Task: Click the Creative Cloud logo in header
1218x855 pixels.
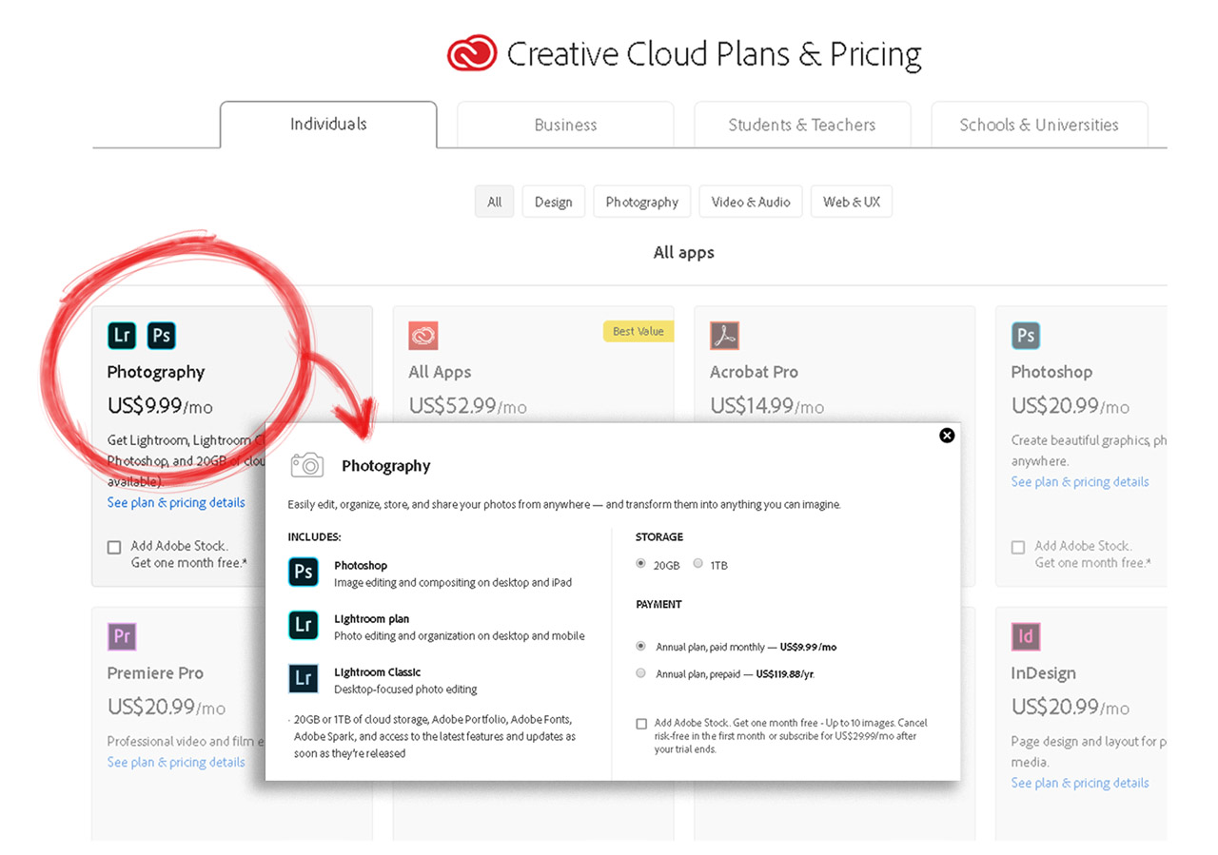Action: coord(472,53)
